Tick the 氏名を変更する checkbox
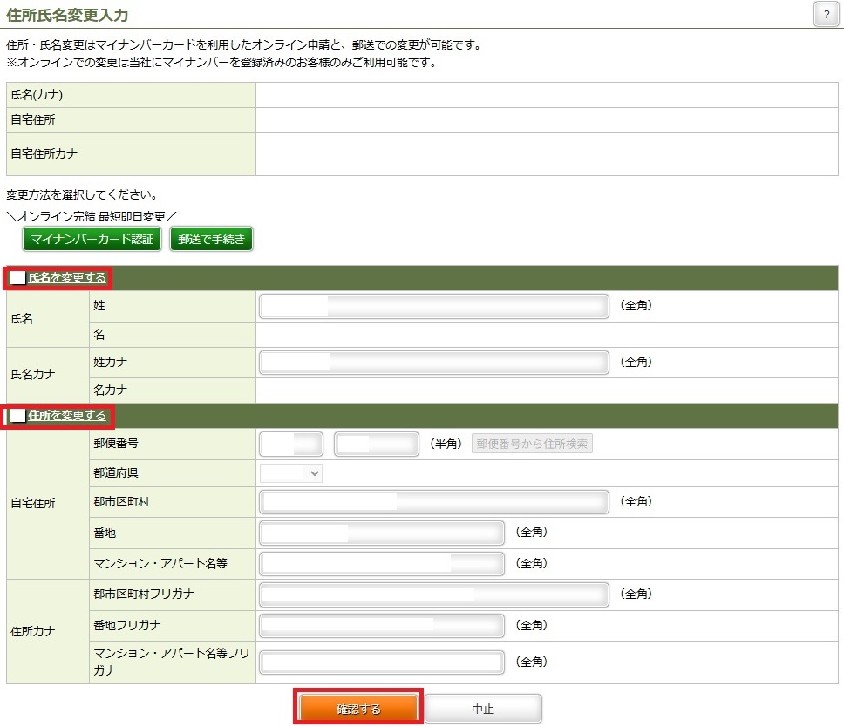Screen dimensions: 844x727 (x=18, y=278)
